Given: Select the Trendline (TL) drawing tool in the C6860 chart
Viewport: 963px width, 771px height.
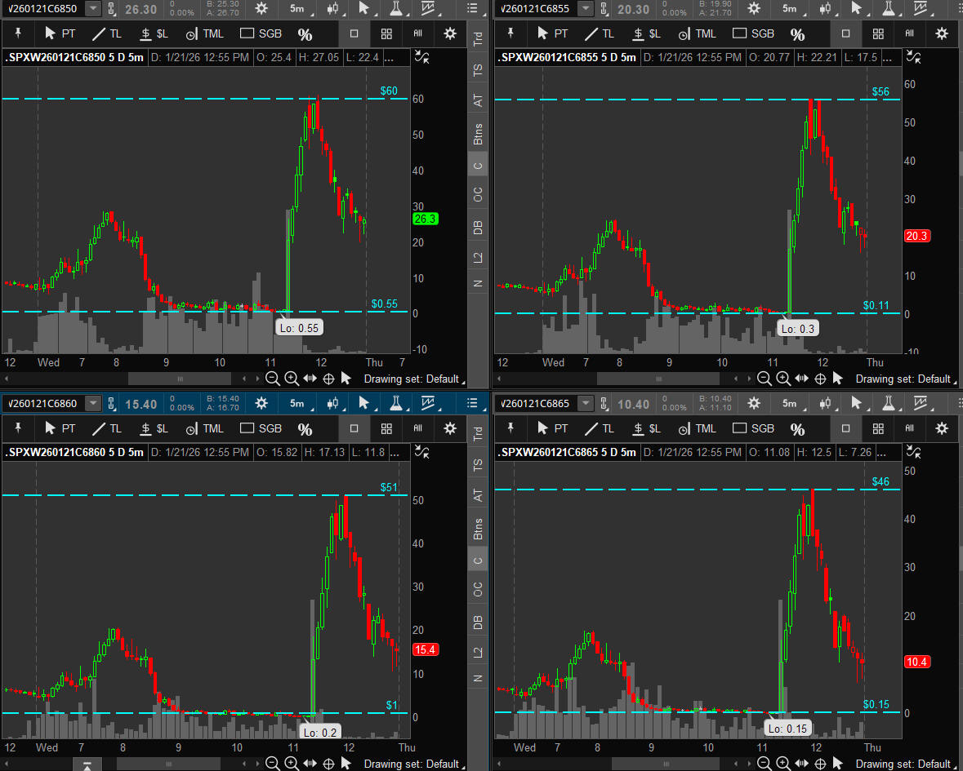Looking at the screenshot, I should coord(108,428).
